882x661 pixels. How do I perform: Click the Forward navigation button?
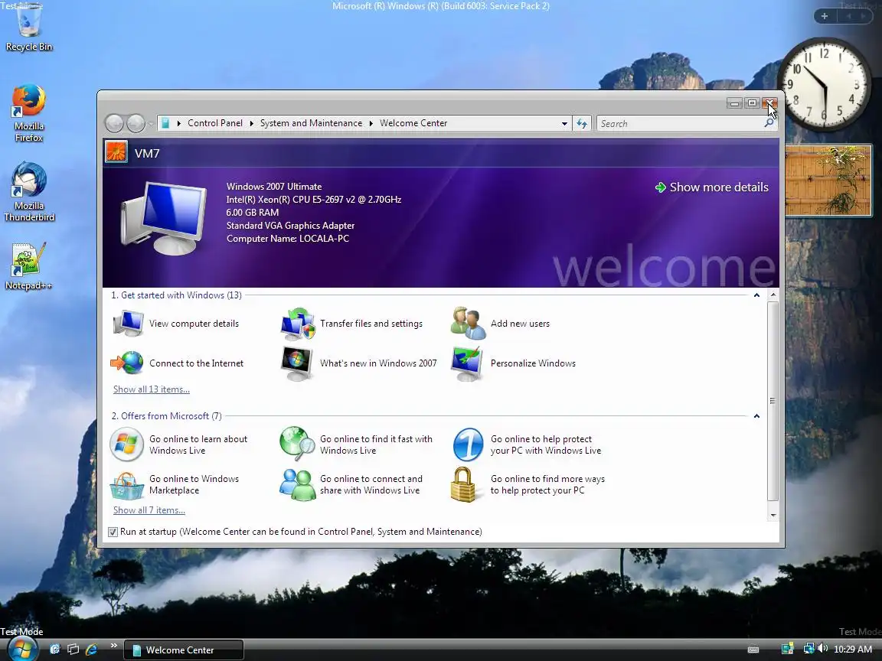136,123
